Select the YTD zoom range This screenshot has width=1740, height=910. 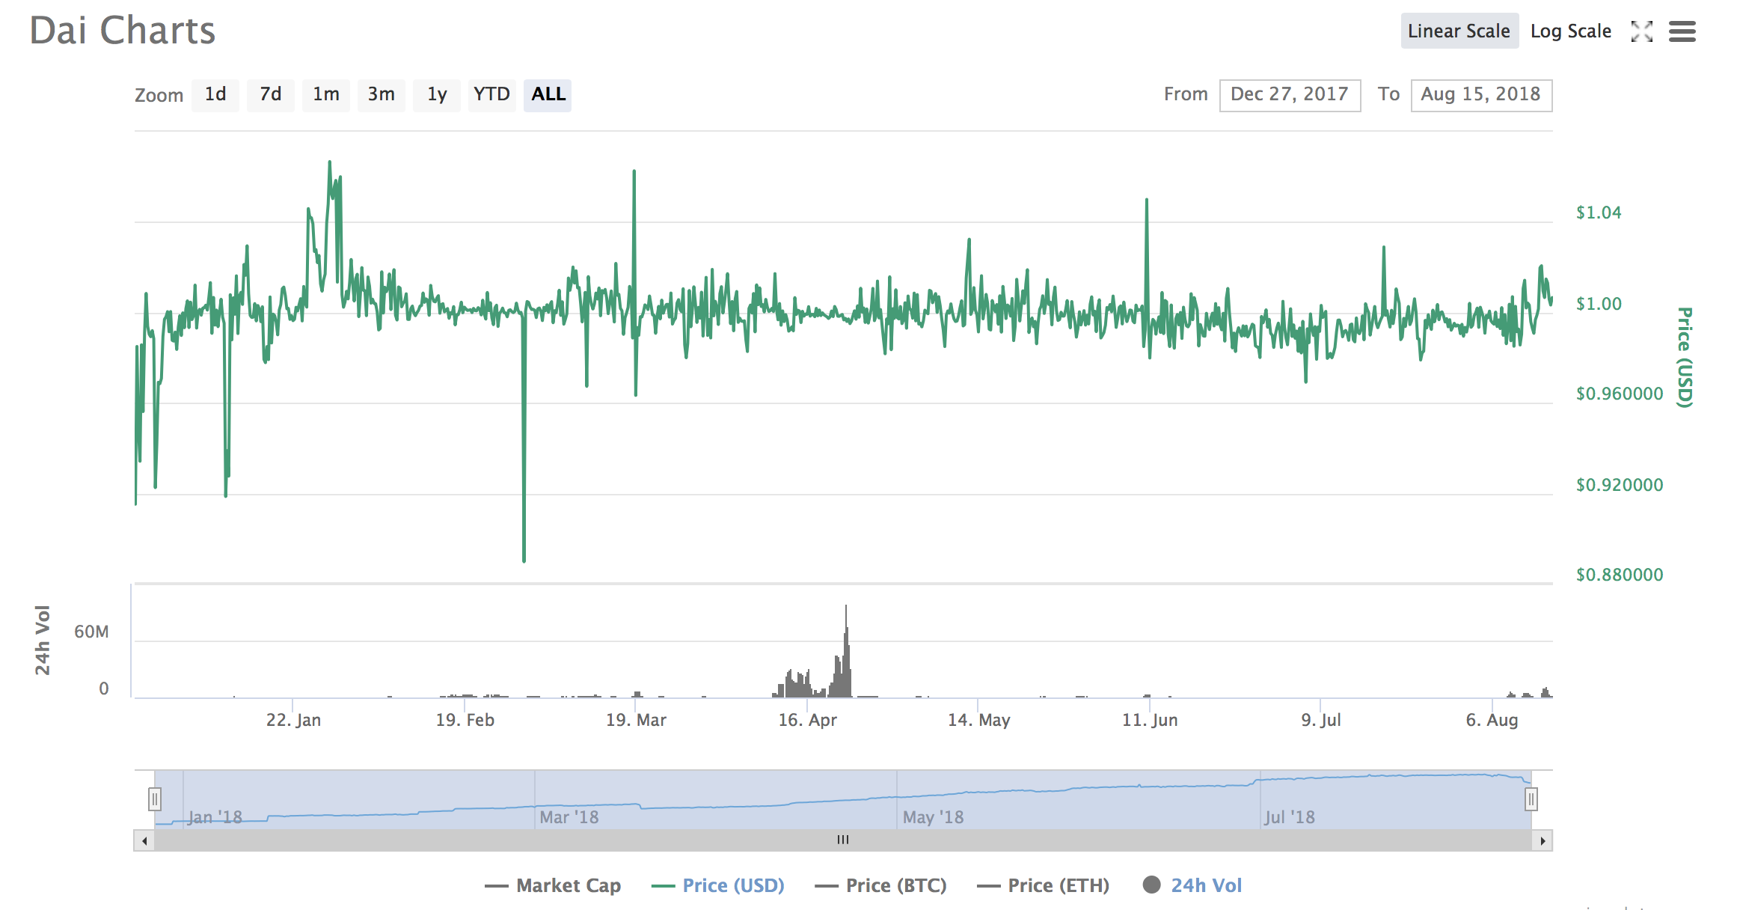pos(492,95)
